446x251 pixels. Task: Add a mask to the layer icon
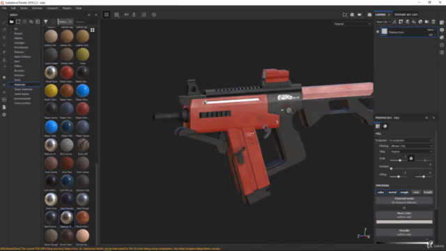coord(401,22)
